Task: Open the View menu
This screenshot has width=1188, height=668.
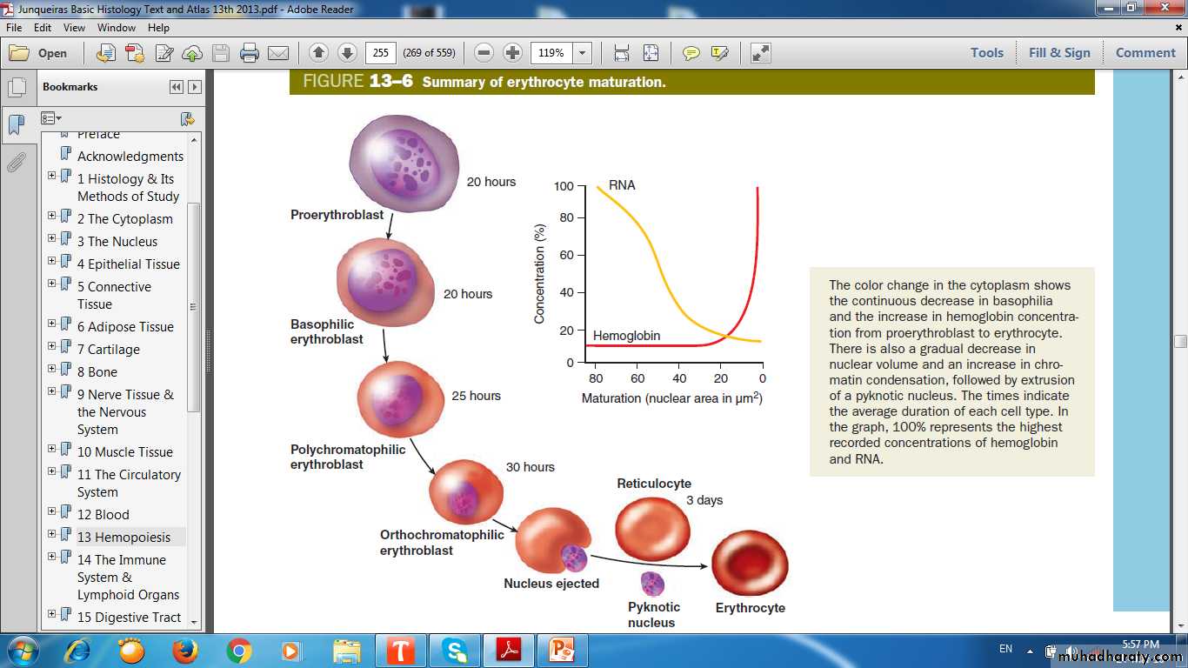Action: point(74,28)
